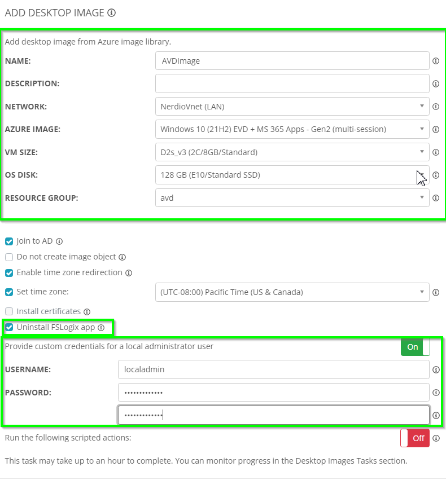The width and height of the screenshot is (446, 480).
Task: Open the time zone dropdown Pacific Time
Action: (292, 292)
